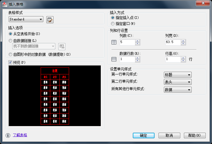Click the table preview thumbnail
Viewport: 212px width, 144px height.
click(55, 96)
